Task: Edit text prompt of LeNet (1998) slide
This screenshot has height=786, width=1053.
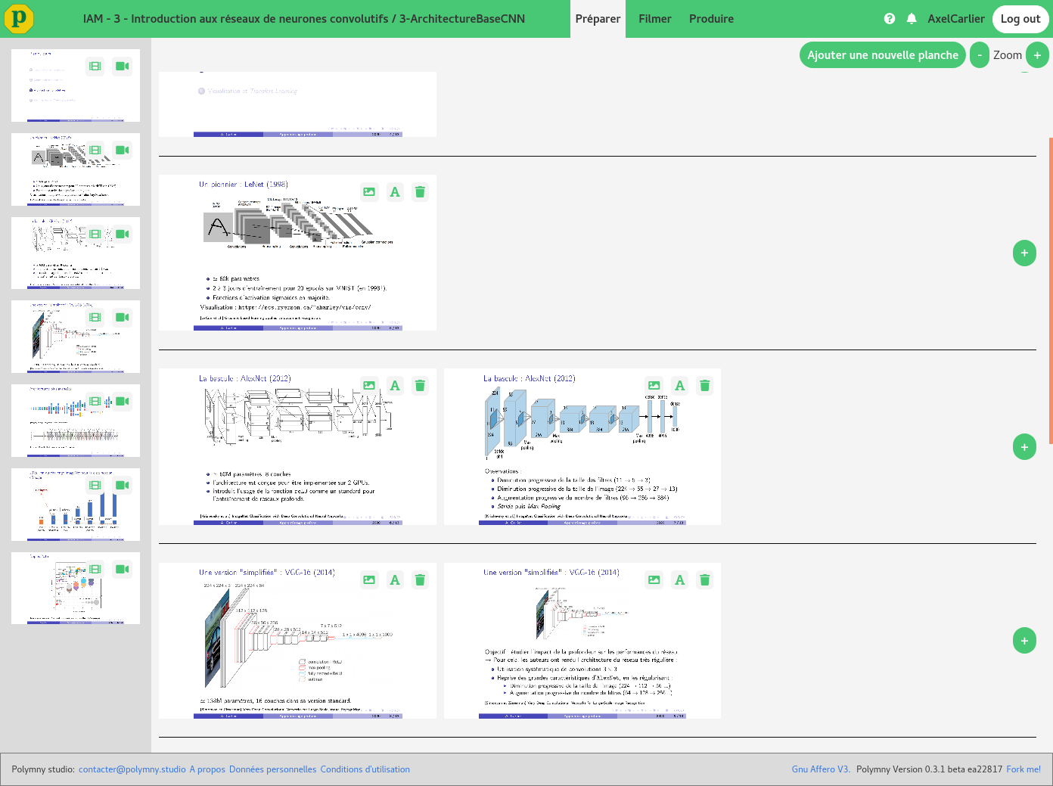Action: pos(395,192)
